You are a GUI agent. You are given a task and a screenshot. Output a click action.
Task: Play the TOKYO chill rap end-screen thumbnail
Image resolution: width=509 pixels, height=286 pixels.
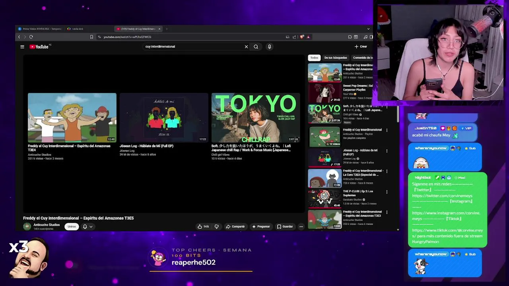coord(256,118)
